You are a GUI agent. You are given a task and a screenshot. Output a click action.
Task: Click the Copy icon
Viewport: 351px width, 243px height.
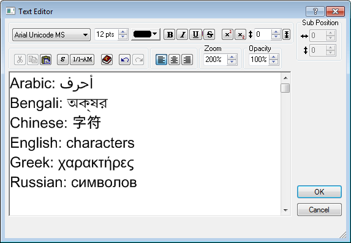32,60
